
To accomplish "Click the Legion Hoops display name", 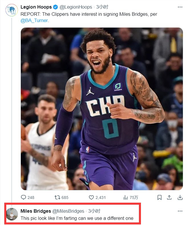I will coord(36,7).
